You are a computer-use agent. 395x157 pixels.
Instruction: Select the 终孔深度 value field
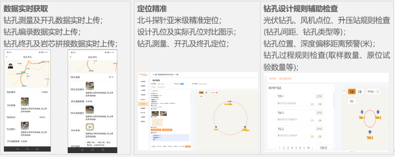pyautogui.click(x=111, y=77)
